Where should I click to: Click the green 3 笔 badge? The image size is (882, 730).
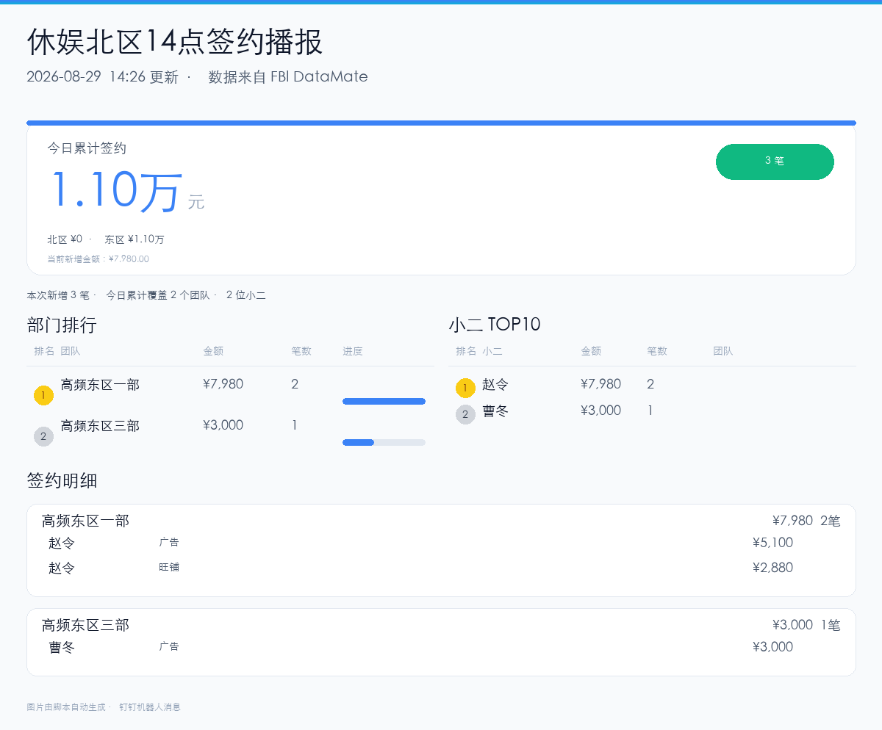tap(775, 162)
